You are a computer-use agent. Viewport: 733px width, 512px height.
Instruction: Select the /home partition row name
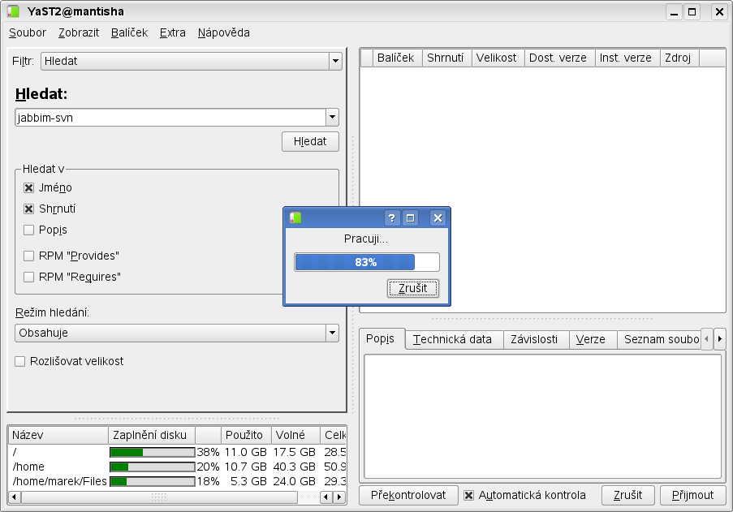click(x=28, y=467)
